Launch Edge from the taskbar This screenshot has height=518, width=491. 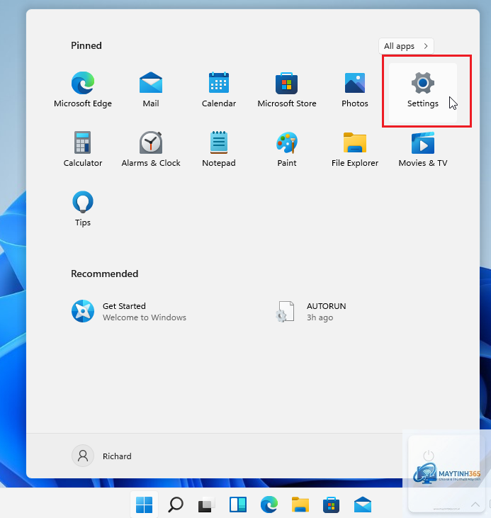pyautogui.click(x=269, y=505)
